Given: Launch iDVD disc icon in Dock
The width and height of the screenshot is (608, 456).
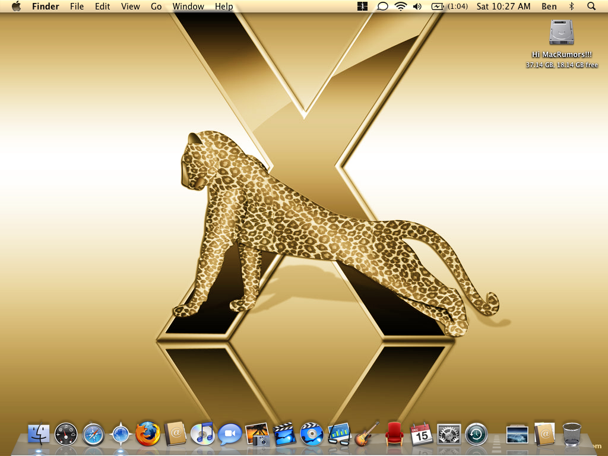Looking at the screenshot, I should coord(312,434).
